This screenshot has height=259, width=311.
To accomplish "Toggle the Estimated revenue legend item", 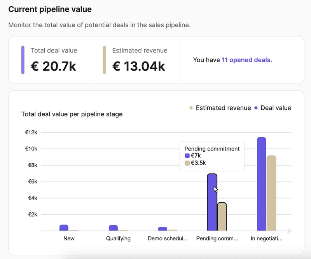I will tap(220, 108).
